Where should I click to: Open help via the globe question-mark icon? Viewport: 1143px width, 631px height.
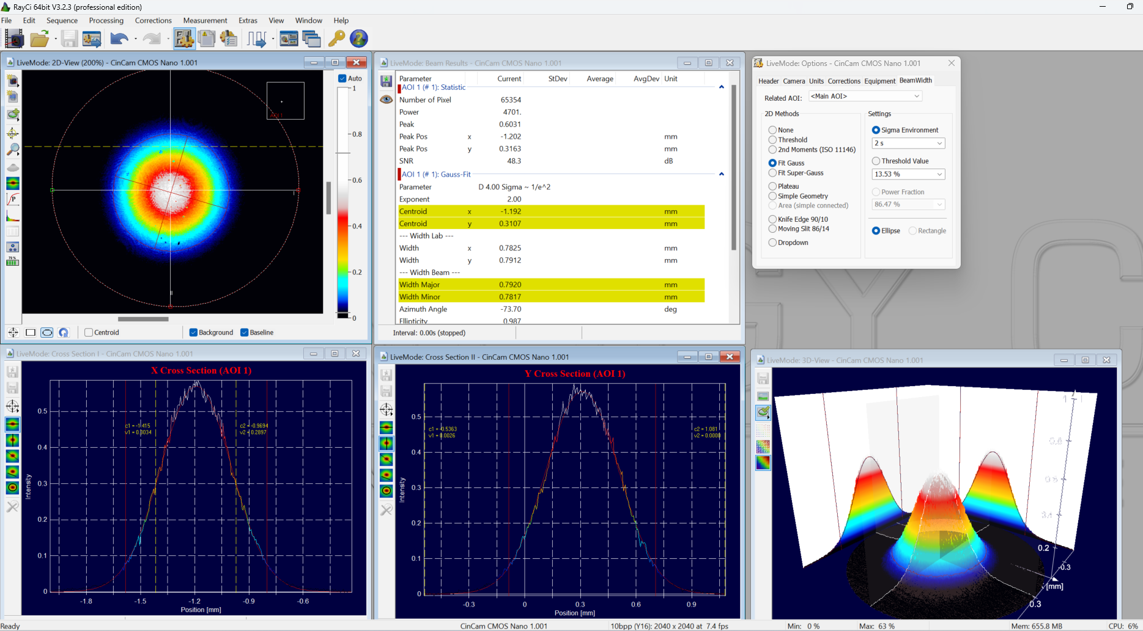pyautogui.click(x=359, y=39)
